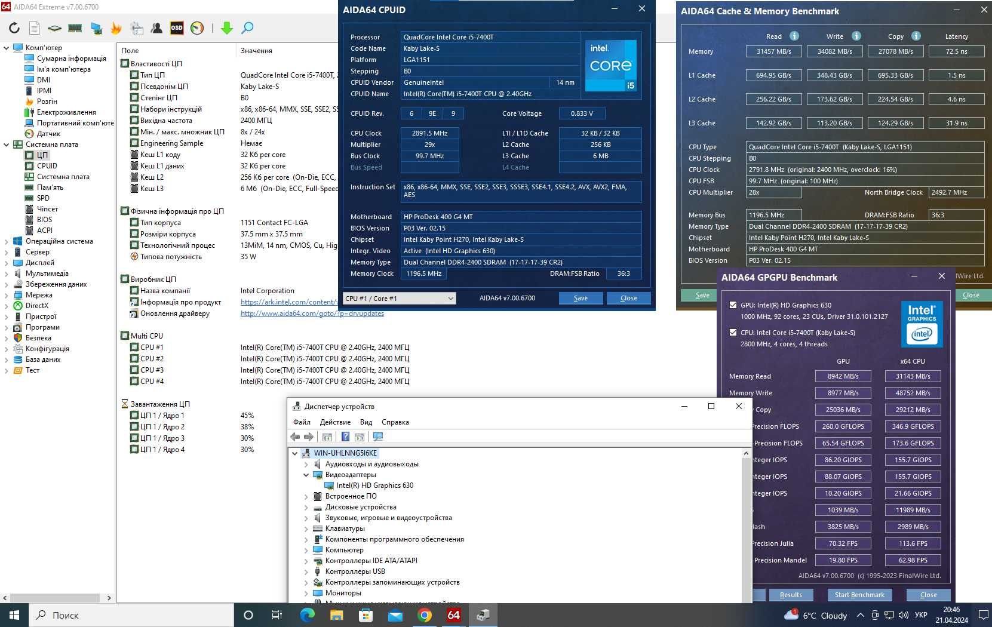The width and height of the screenshot is (992, 627).
Task: Click the preferences checklist toolbar icon
Action: 137,27
